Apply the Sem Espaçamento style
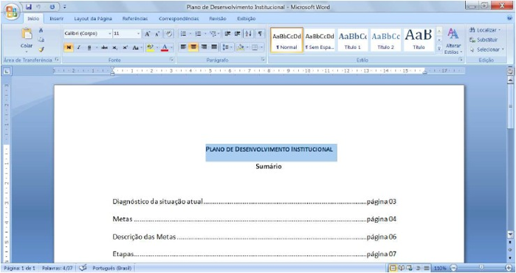 click(x=320, y=40)
